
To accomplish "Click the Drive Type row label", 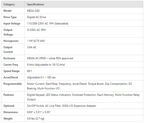I will [10, 17].
